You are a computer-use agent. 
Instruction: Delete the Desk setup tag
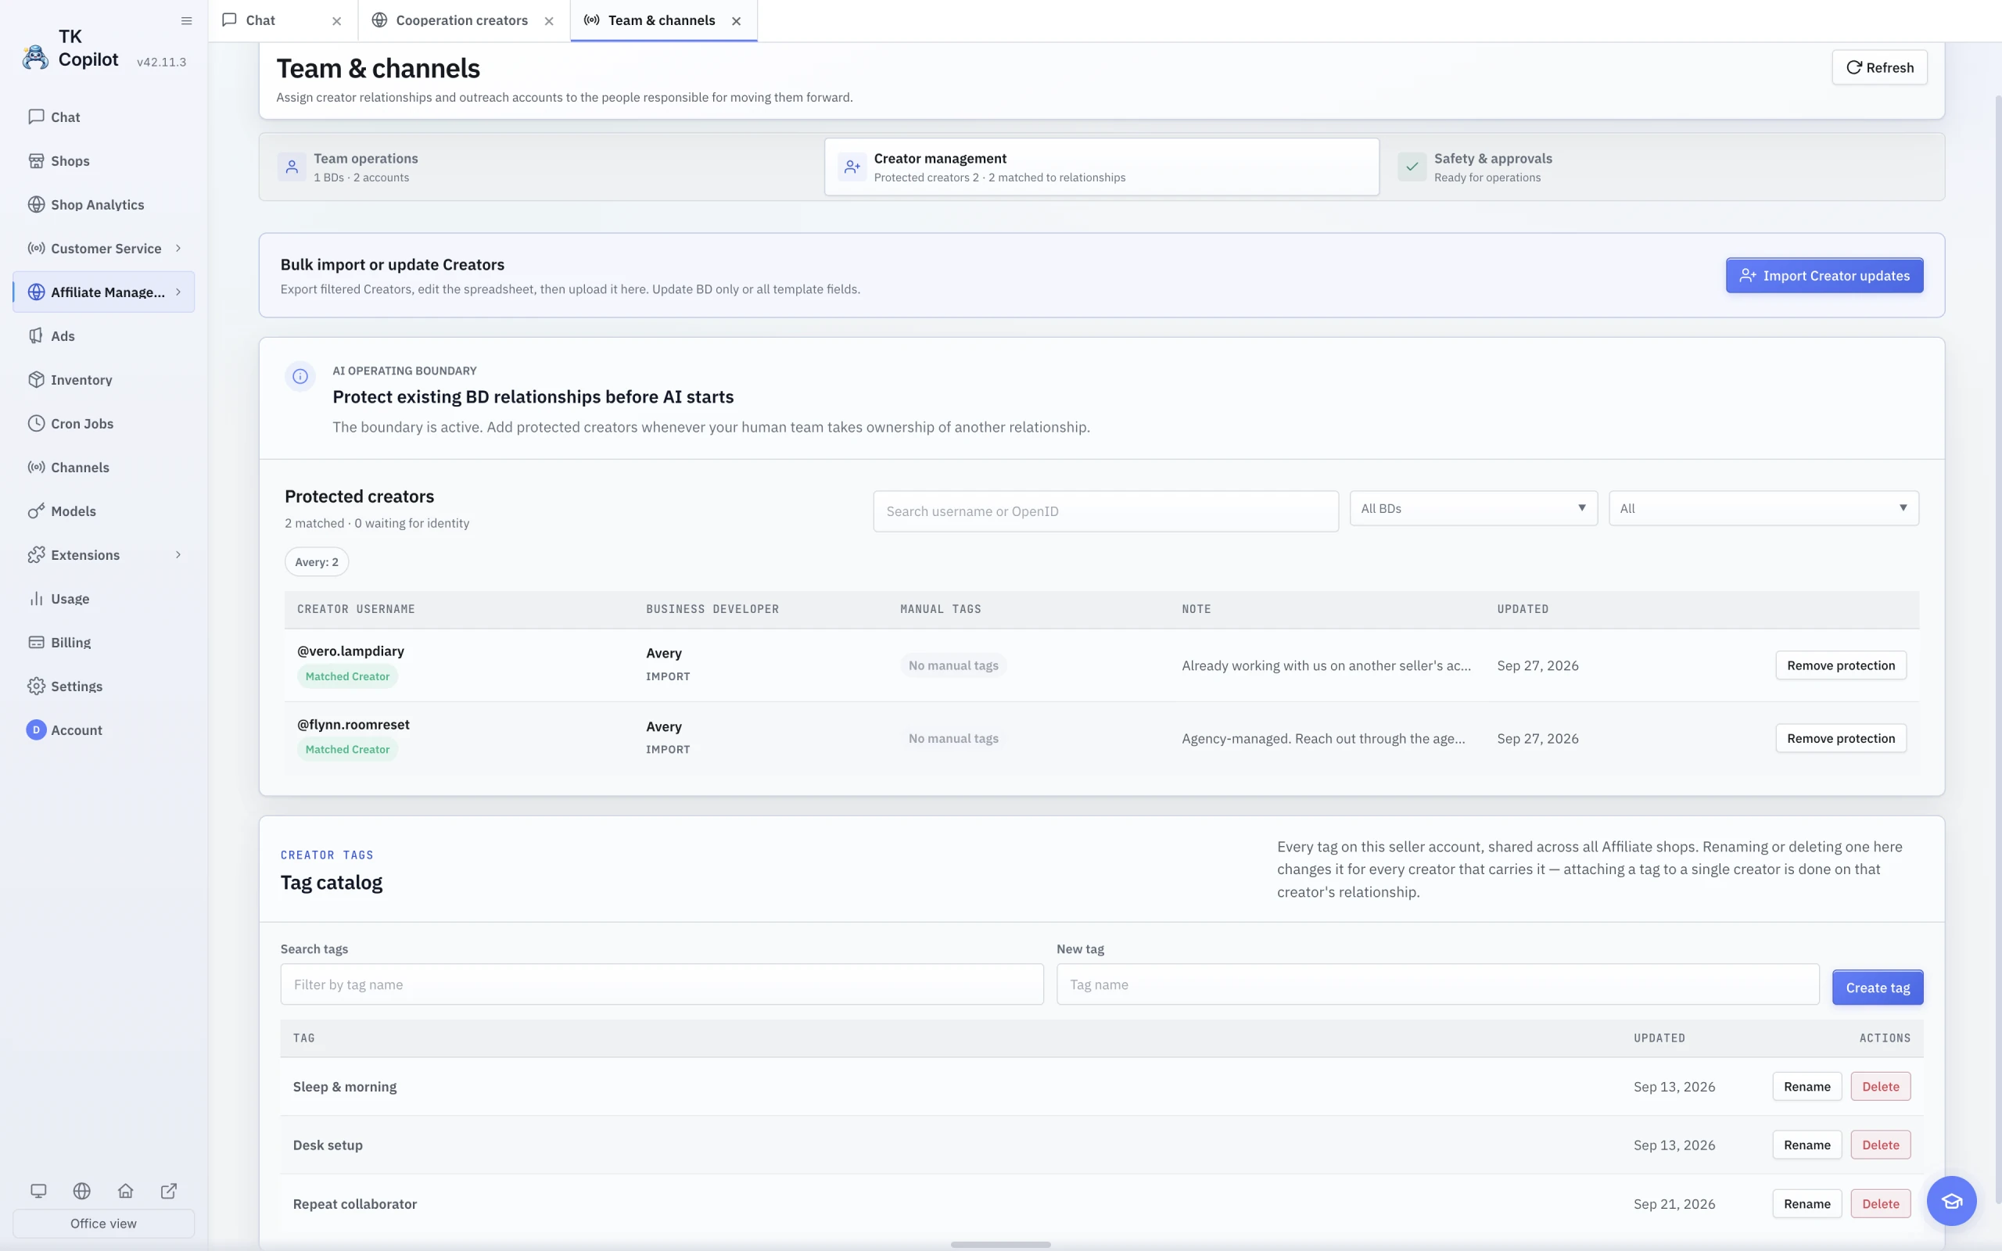(1880, 1145)
